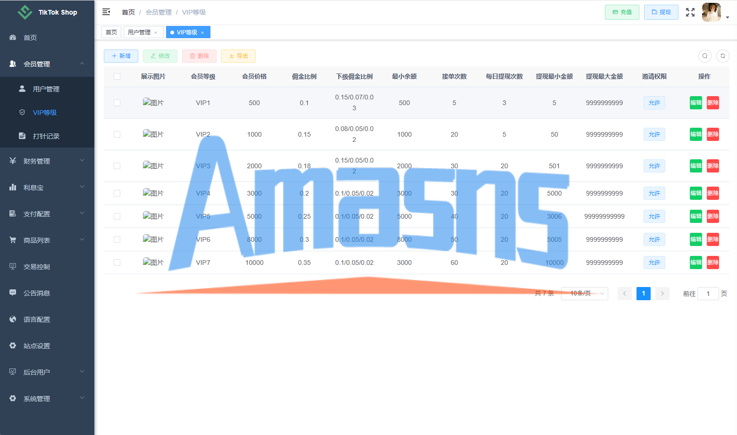Collapse the 会员管理 menu
Viewport: 737px width, 435px height.
pyautogui.click(x=47, y=64)
